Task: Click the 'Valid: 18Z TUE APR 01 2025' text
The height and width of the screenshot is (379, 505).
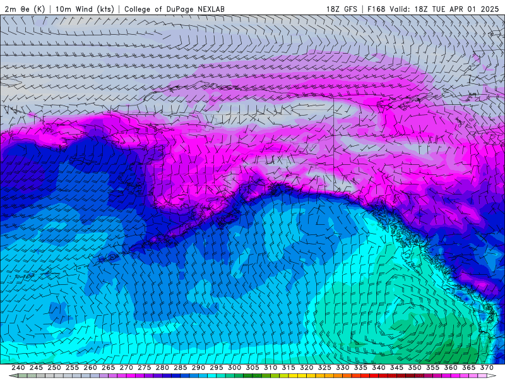Action: (444, 9)
